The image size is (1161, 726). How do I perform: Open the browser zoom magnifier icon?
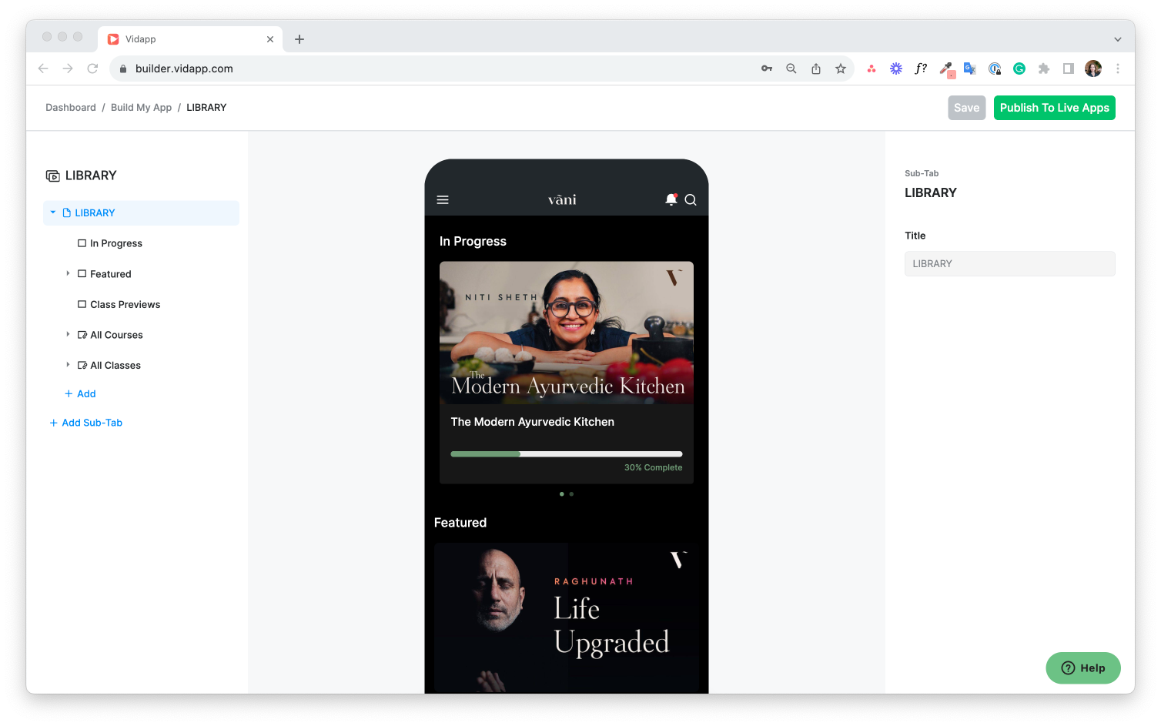(x=791, y=69)
